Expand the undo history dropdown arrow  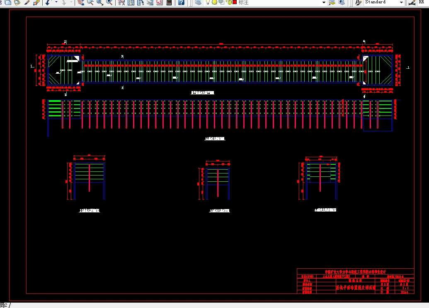[x=56, y=2]
